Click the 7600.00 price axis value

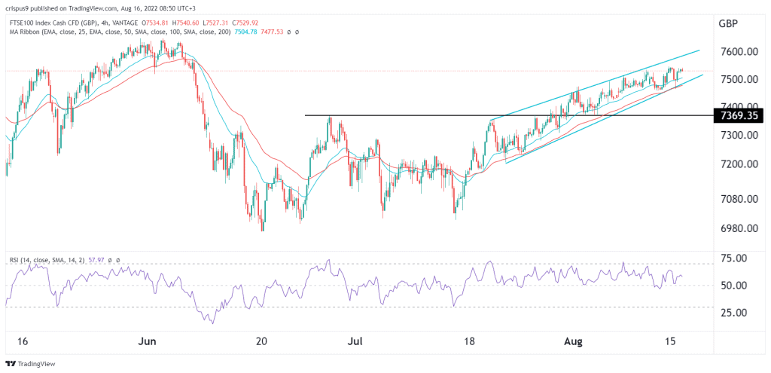click(741, 53)
